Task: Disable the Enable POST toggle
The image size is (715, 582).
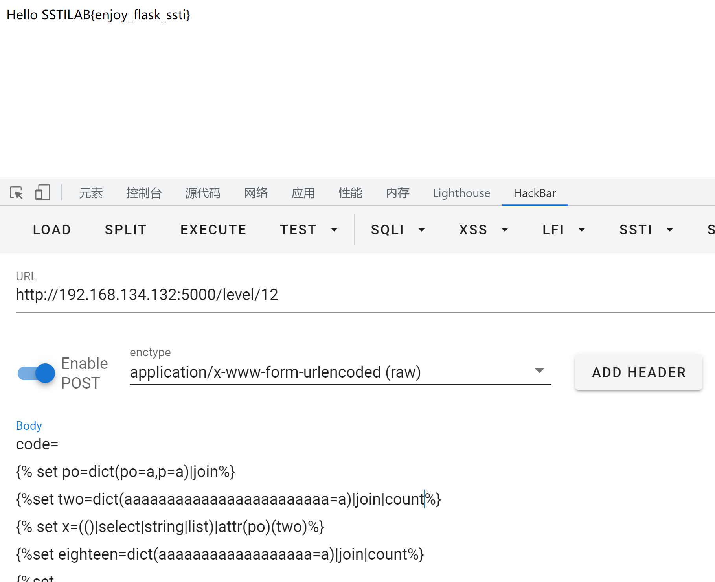Action: (x=37, y=373)
